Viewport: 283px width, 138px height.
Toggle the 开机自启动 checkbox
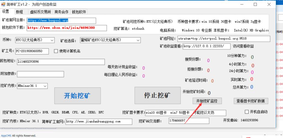tap(247, 112)
